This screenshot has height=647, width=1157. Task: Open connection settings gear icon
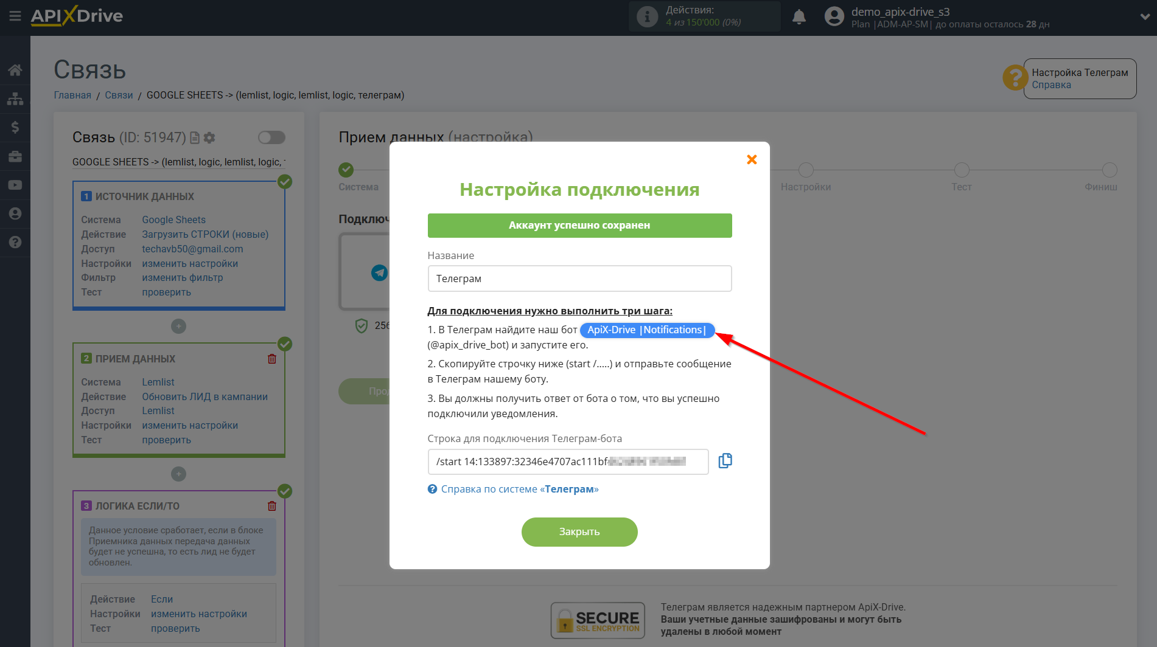tap(209, 138)
